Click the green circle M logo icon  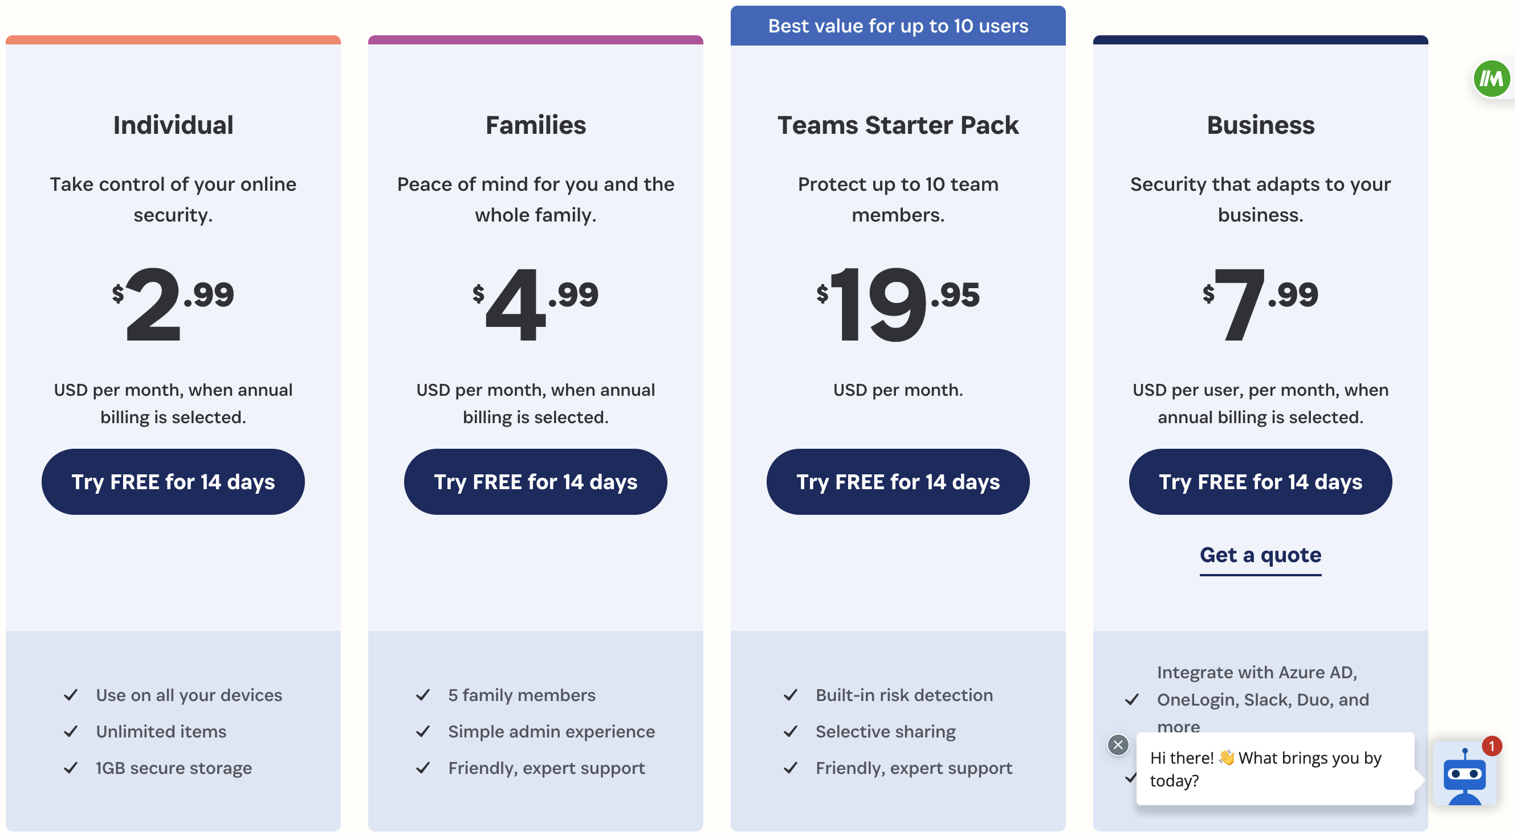(1494, 78)
